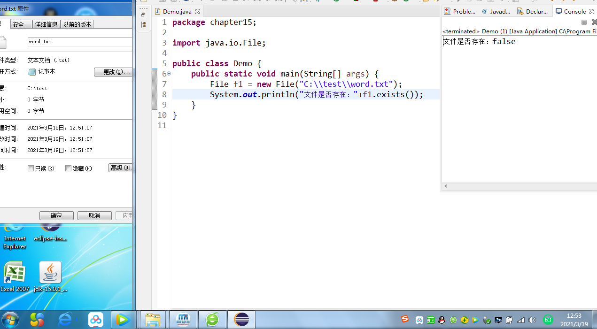The image size is (597, 329).
Task: Click the network signal tray icon
Action: coord(521,320)
